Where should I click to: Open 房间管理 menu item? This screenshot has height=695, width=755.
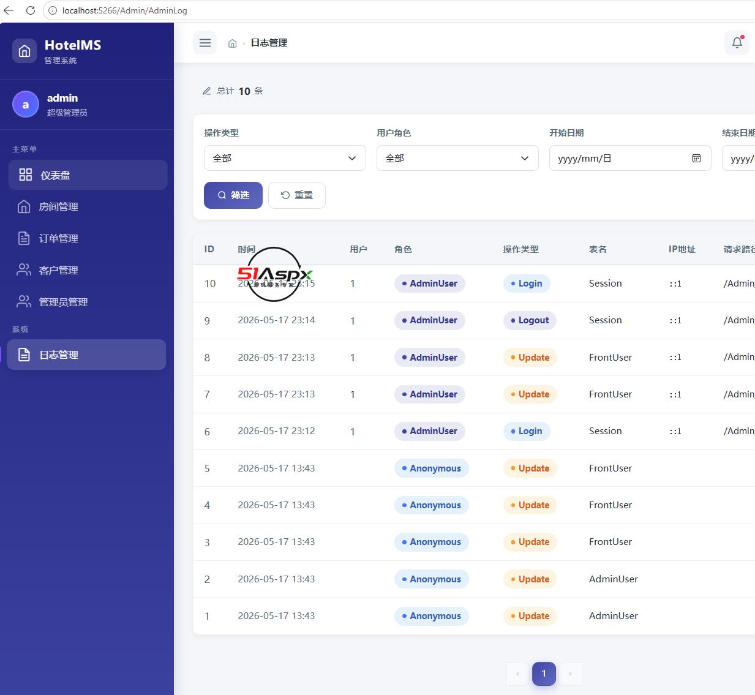[88, 206]
